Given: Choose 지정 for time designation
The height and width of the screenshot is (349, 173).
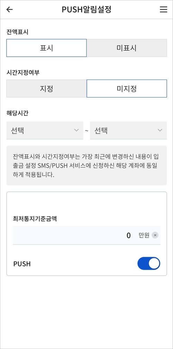Looking at the screenshot, I should [46, 89].
